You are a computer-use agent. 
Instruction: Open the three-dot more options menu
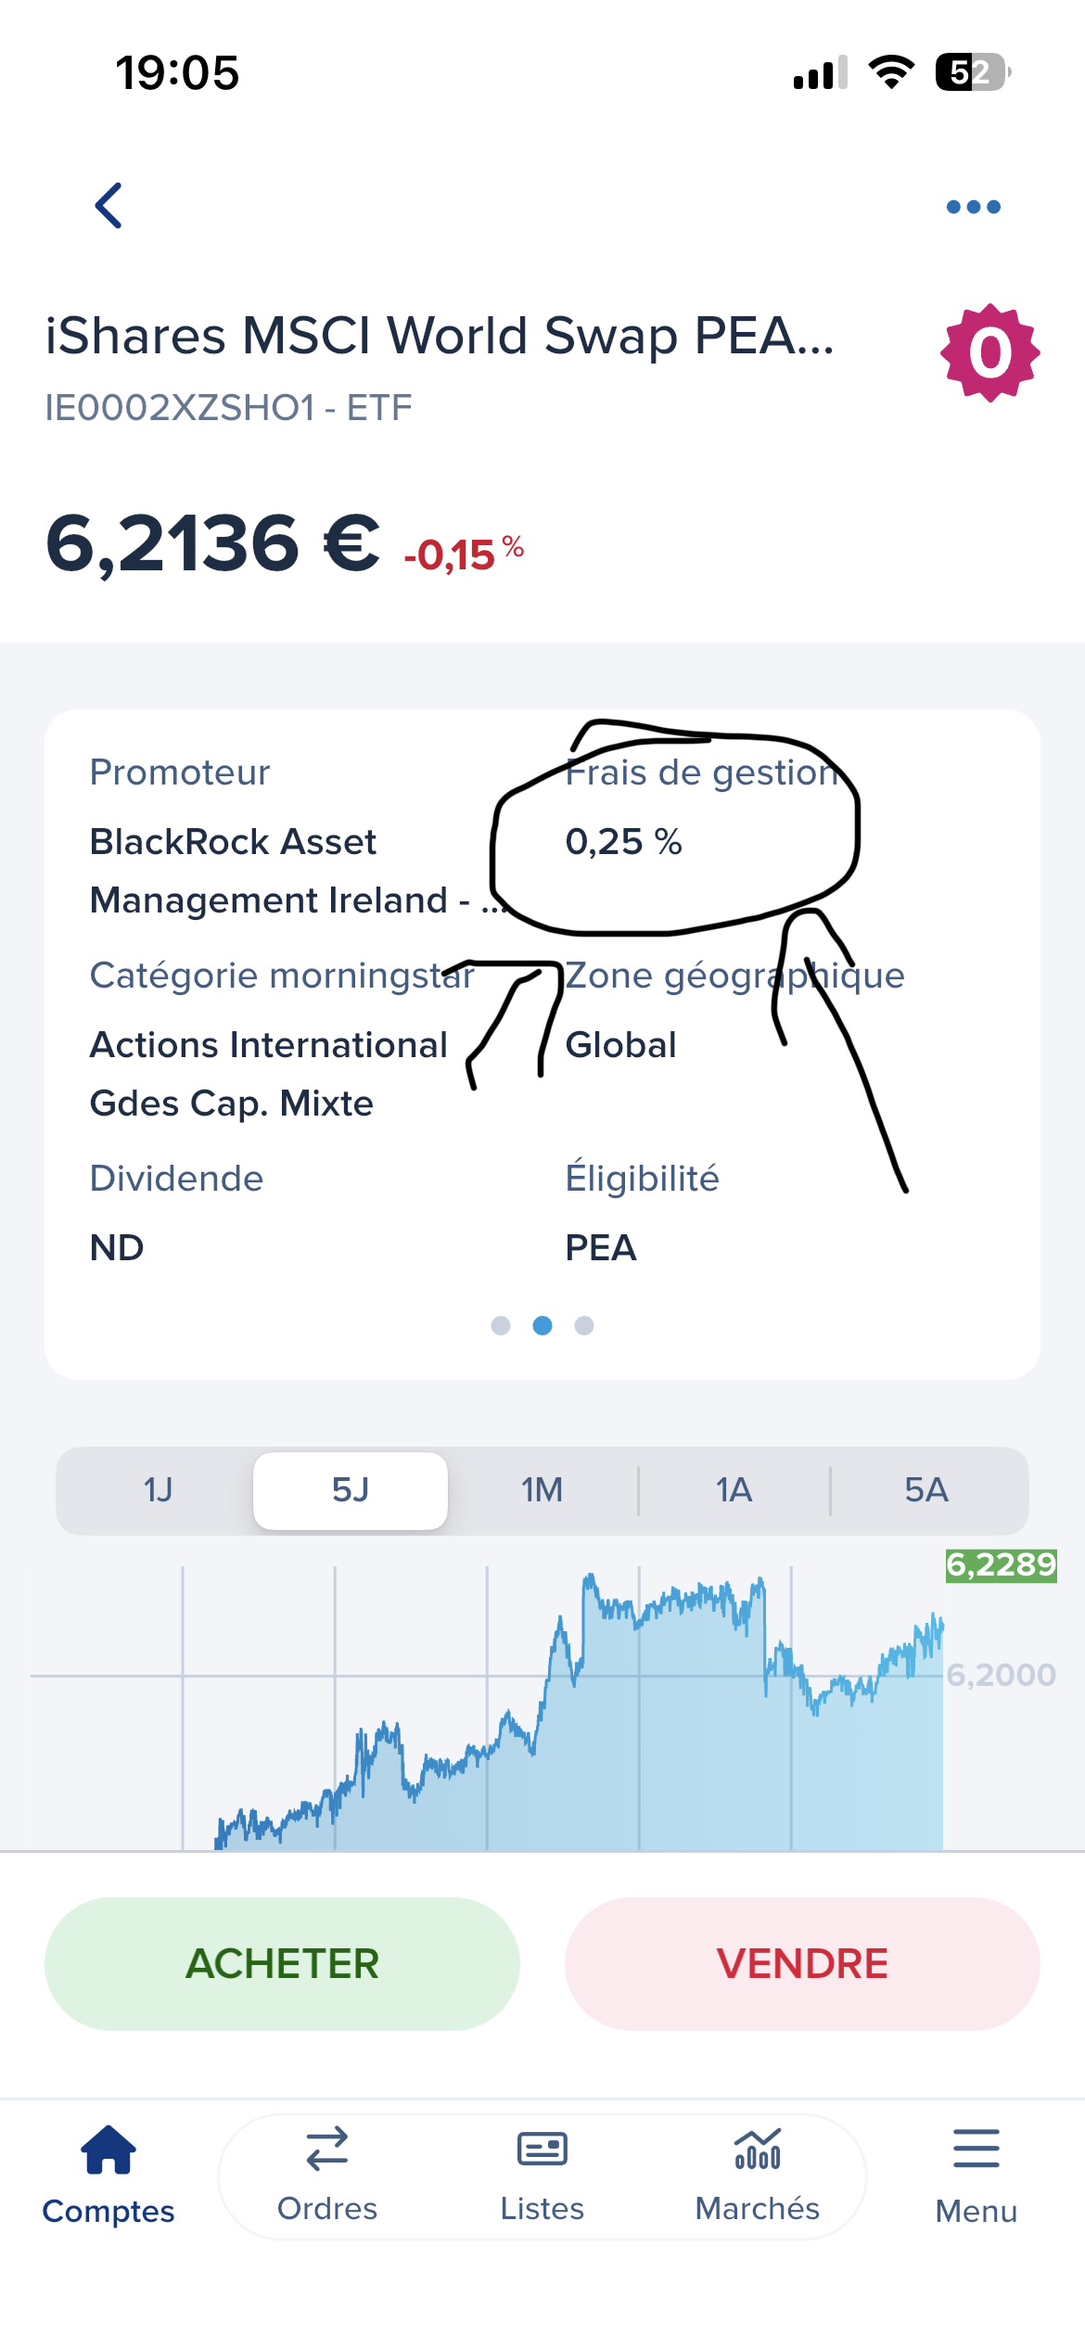[973, 207]
